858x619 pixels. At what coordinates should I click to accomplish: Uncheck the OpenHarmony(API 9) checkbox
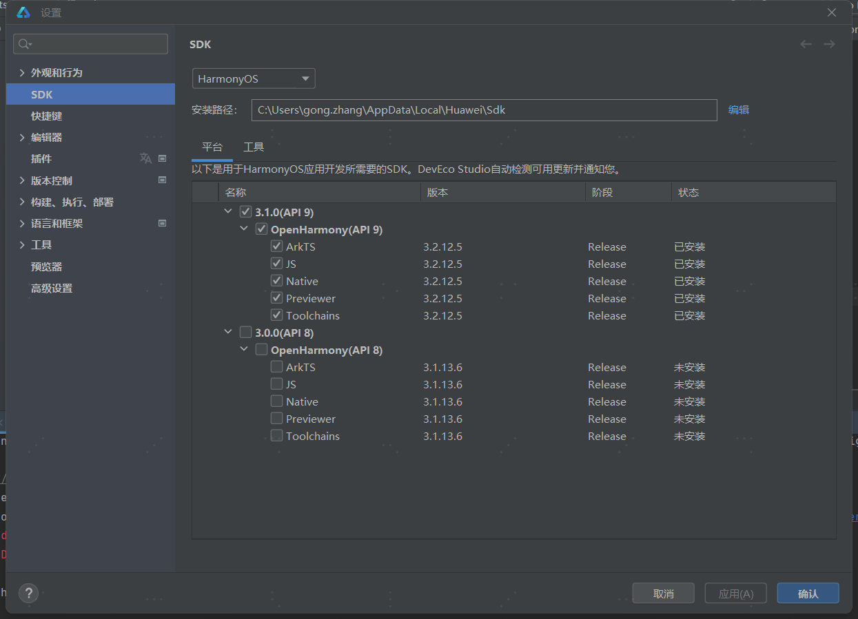[x=261, y=229]
